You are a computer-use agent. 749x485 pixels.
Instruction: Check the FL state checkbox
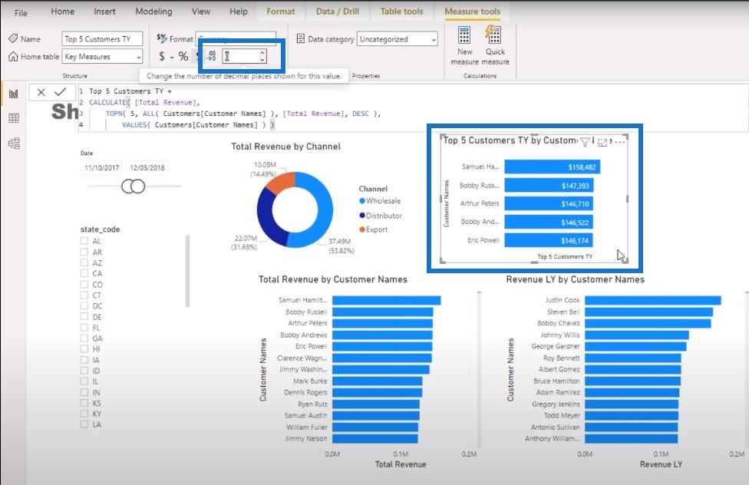[84, 328]
